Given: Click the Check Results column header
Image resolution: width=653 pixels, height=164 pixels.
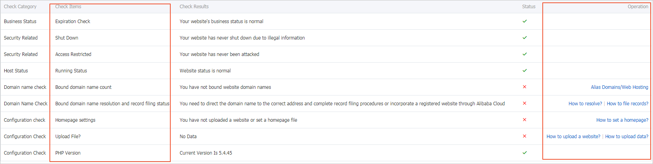Looking at the screenshot, I should click(194, 7).
